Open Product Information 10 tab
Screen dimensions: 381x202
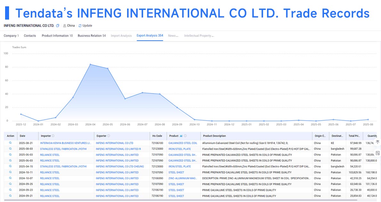(x=57, y=36)
